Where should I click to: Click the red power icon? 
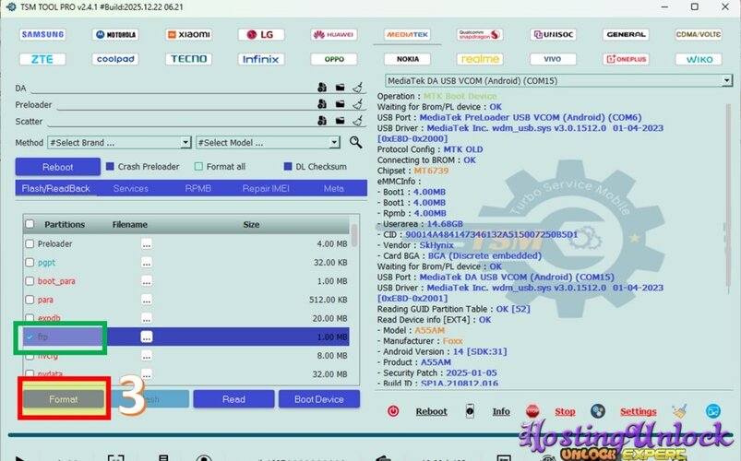[x=393, y=411]
